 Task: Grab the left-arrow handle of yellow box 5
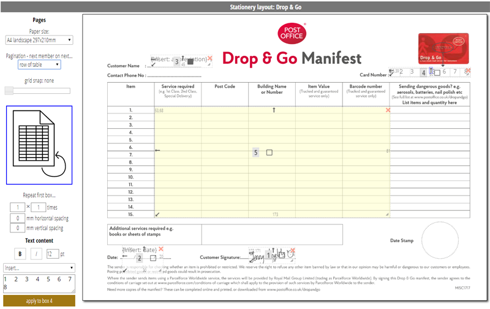tap(157, 150)
